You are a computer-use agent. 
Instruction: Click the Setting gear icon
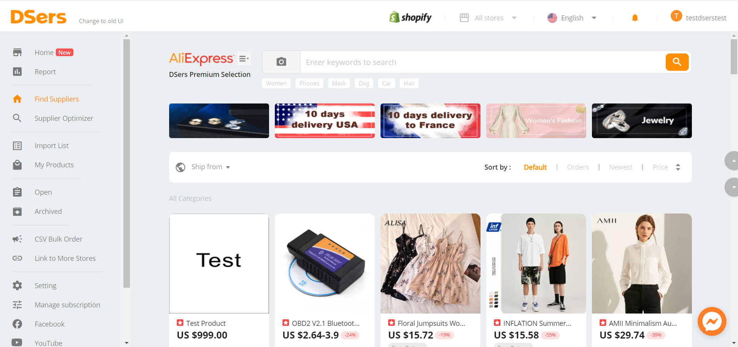tap(17, 285)
